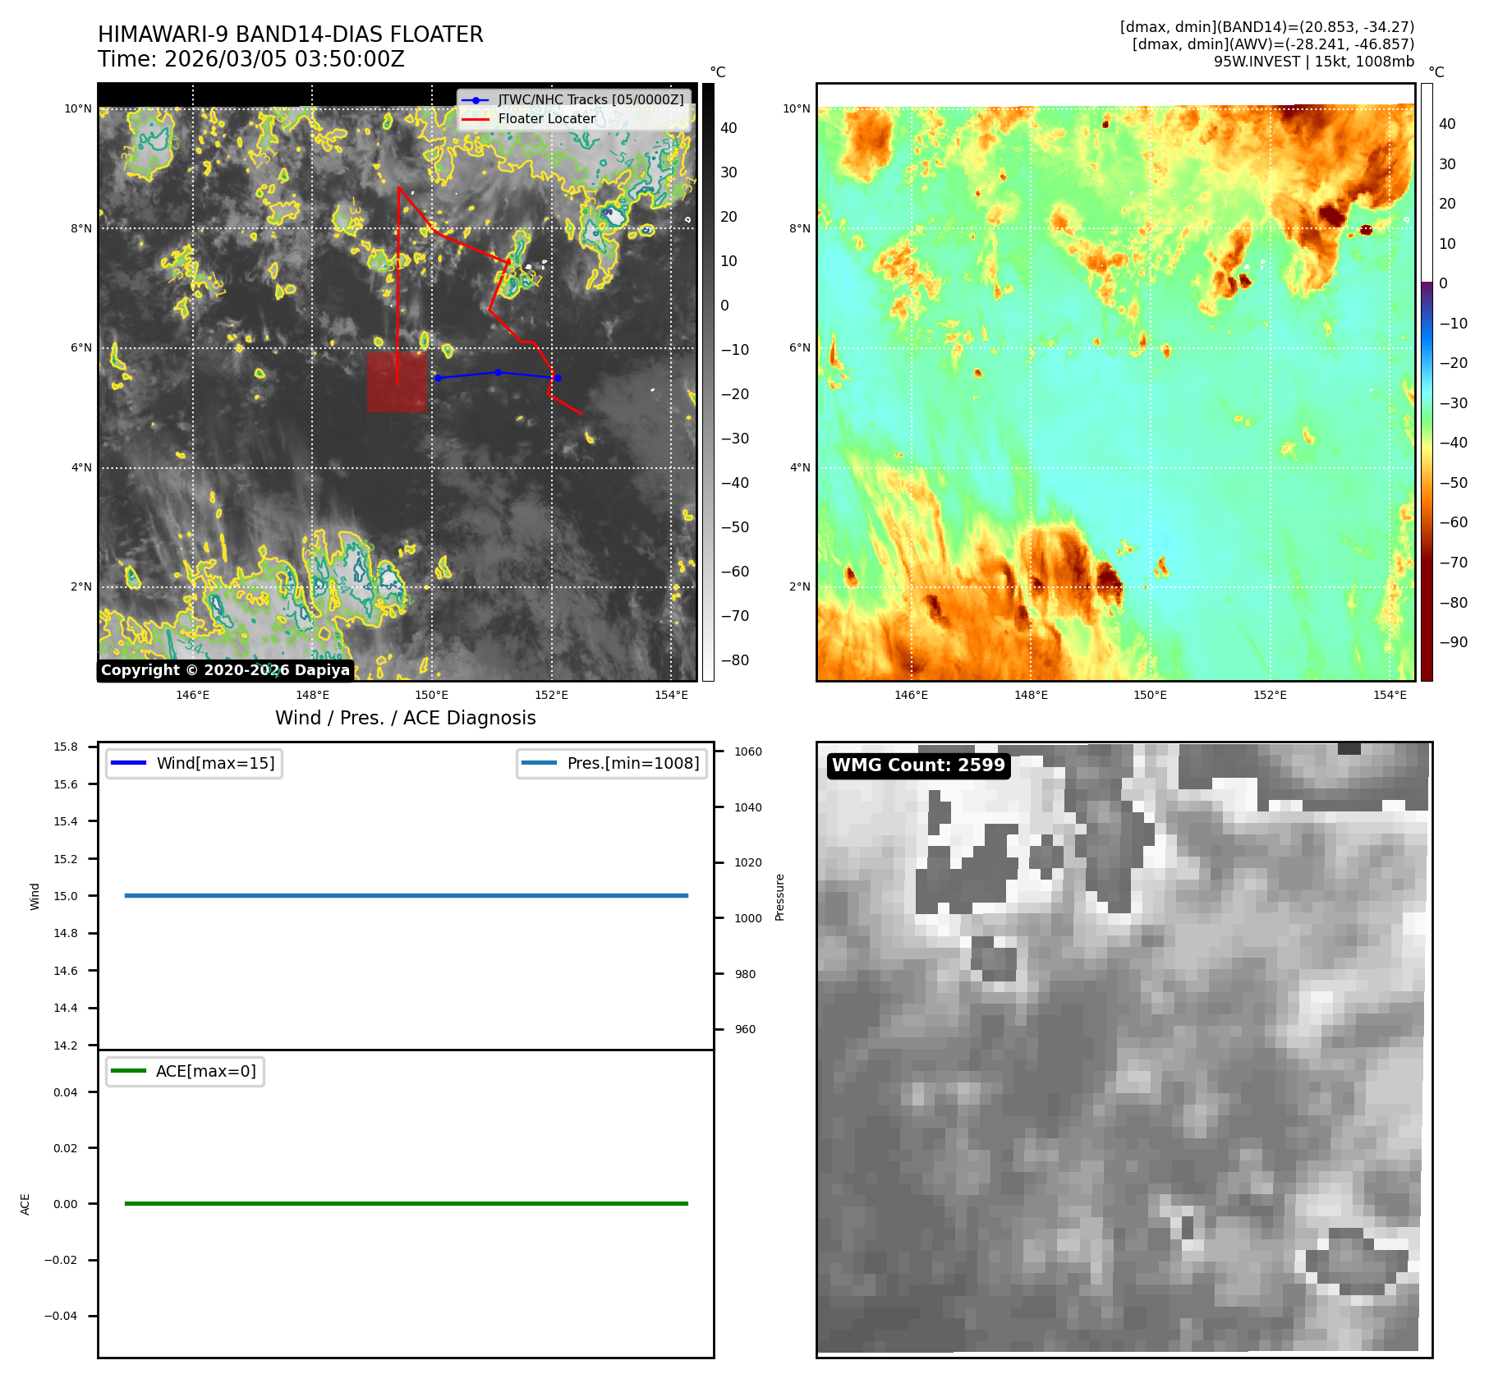
Task: Select the Wind[max=15] legend entry
Action: (195, 763)
